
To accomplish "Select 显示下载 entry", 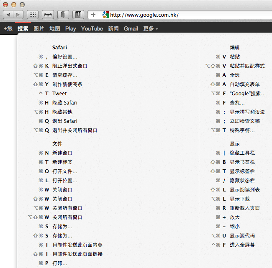I will (x=240, y=199).
